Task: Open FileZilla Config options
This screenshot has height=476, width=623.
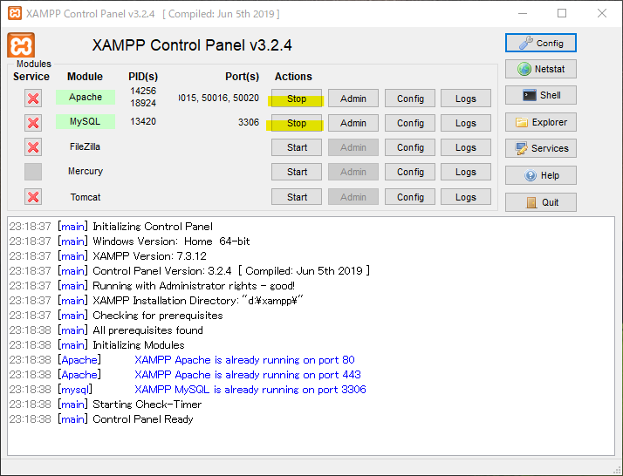Action: [410, 147]
